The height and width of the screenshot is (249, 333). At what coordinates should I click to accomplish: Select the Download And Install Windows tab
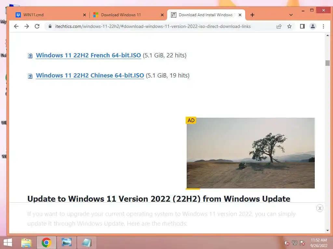[206, 15]
